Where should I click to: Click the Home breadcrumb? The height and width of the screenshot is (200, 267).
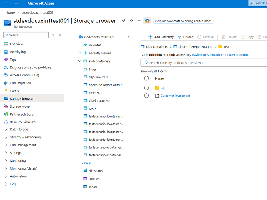pyautogui.click(x=10, y=12)
